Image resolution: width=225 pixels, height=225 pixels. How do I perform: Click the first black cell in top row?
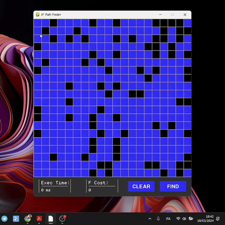53,22
